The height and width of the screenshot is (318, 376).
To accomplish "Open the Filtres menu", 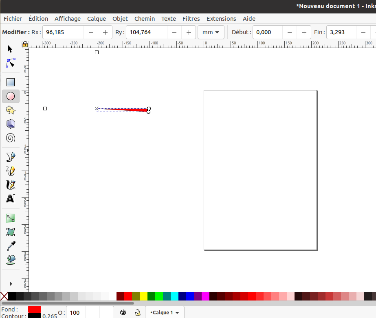I will (191, 19).
